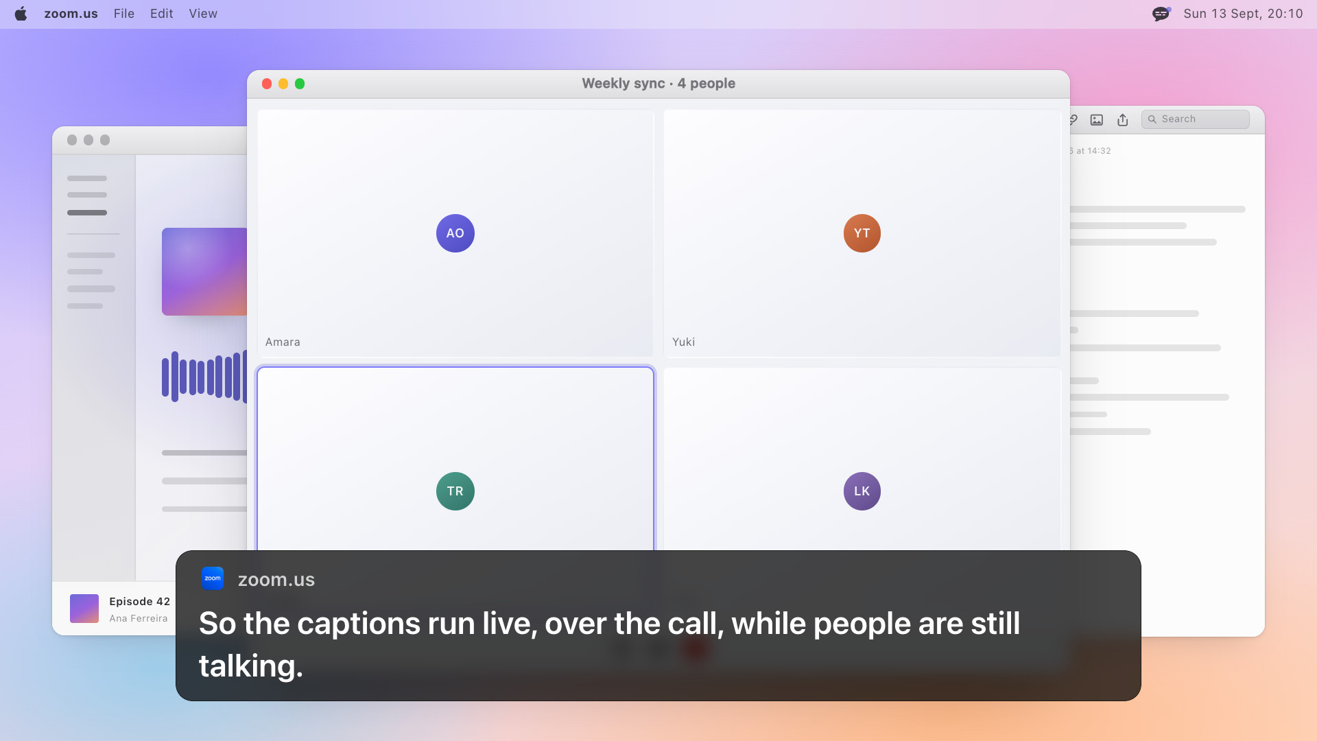Open the Edit menu
The image size is (1317, 741).
coord(161,14)
